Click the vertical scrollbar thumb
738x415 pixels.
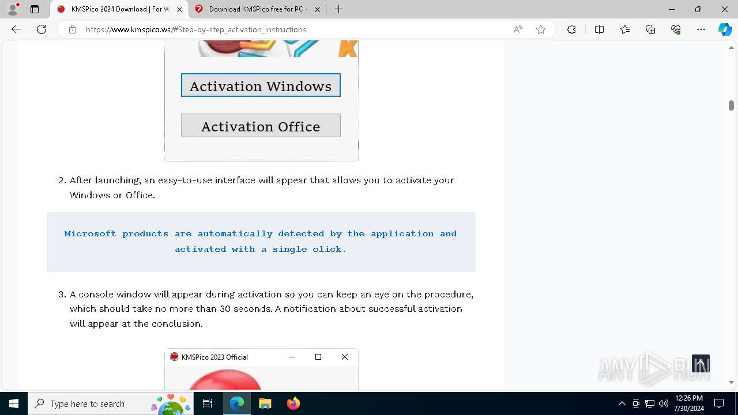[x=731, y=105]
